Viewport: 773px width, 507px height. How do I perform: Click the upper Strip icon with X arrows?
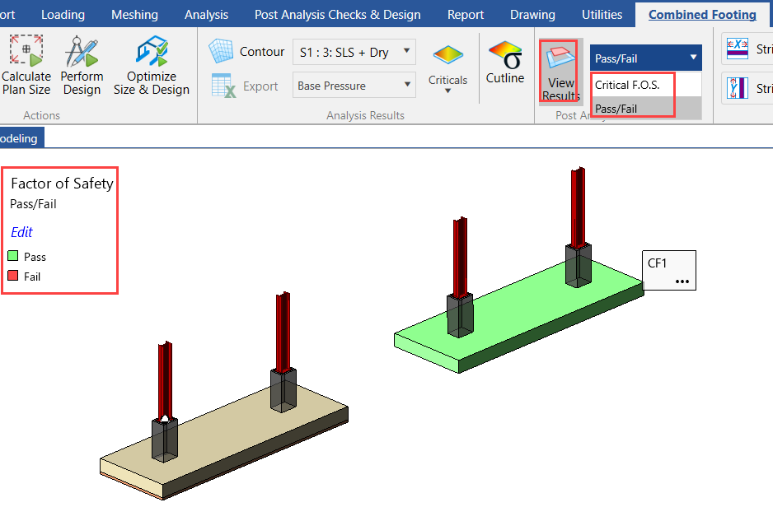point(738,49)
